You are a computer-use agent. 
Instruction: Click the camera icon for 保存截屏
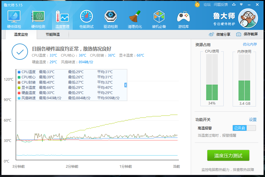click(x=239, y=34)
